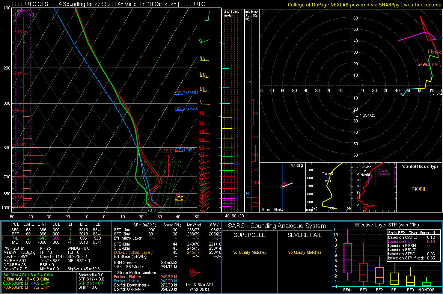
Task: Click the Corfidi Upshear = 354/23 kt line
Action: [x=146, y=289]
